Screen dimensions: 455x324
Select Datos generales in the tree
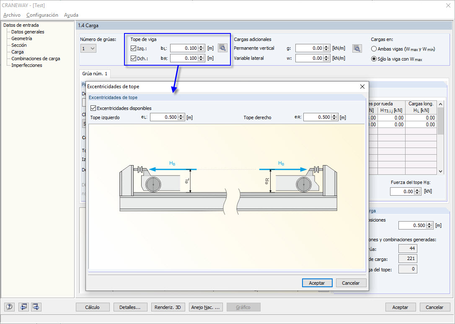pyautogui.click(x=28, y=32)
